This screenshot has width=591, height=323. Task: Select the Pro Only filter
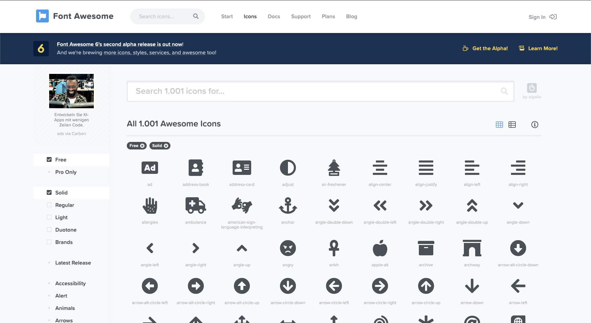[66, 172]
